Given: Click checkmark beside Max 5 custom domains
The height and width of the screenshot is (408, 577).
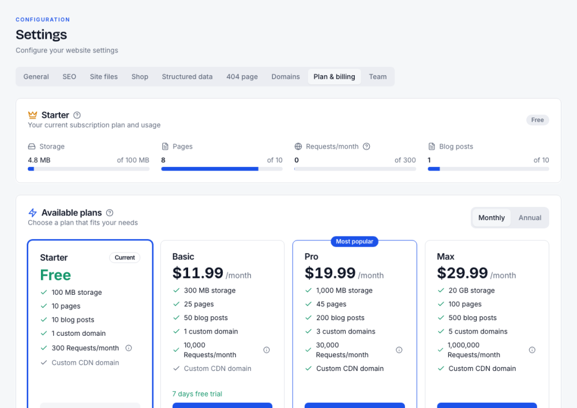Looking at the screenshot, I should click(x=441, y=331).
